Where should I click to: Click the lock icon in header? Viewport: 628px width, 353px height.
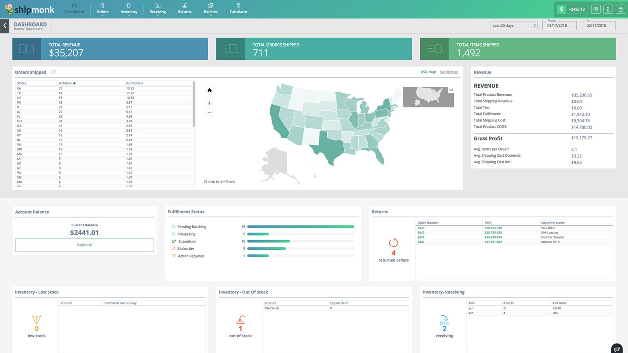pyautogui.click(x=620, y=9)
